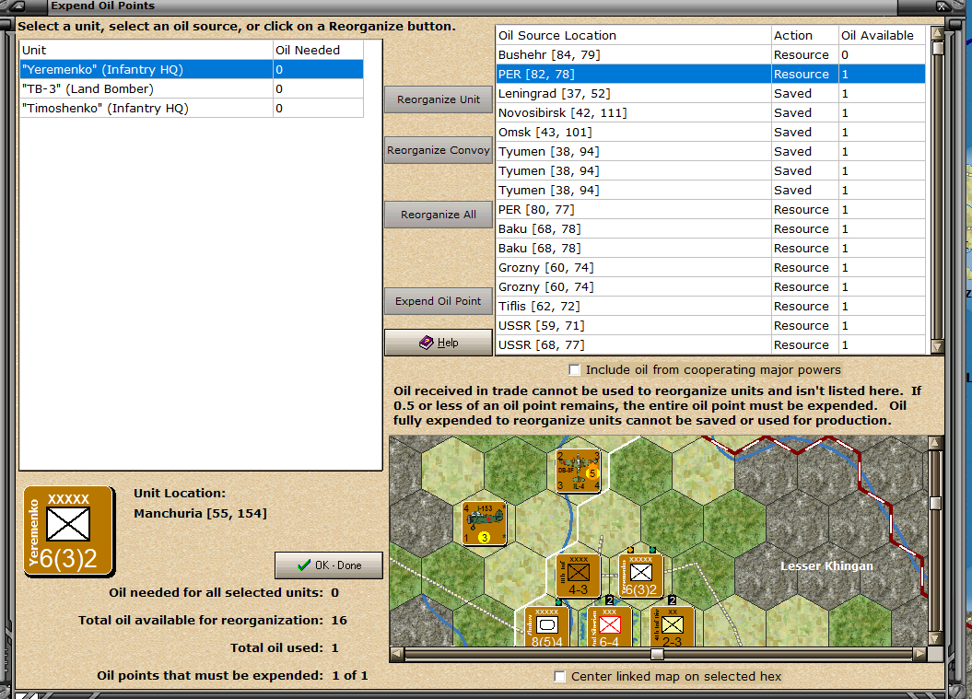Click map horizontal scrollbar right arrow
The height and width of the screenshot is (699, 972).
(x=919, y=654)
